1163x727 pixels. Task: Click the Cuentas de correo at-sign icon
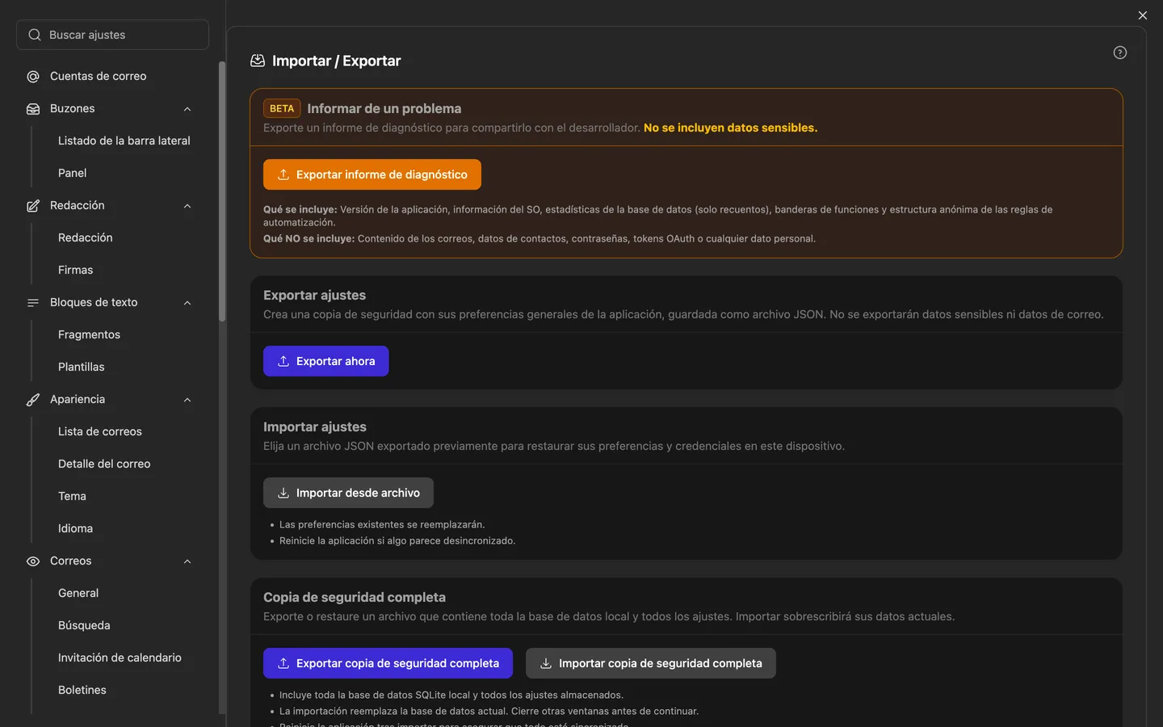coord(33,77)
